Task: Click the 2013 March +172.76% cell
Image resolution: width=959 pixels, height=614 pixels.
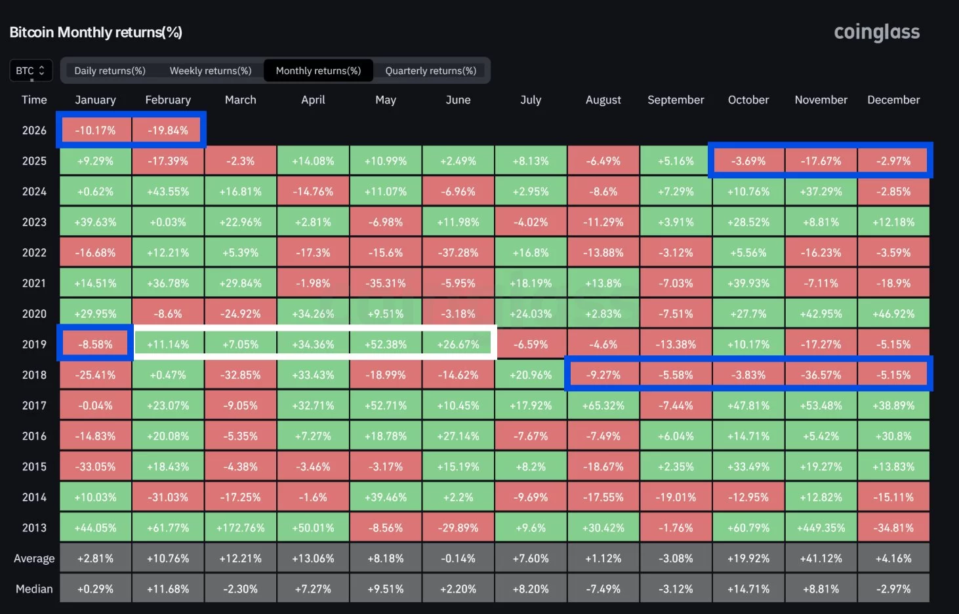Action: pos(241,528)
